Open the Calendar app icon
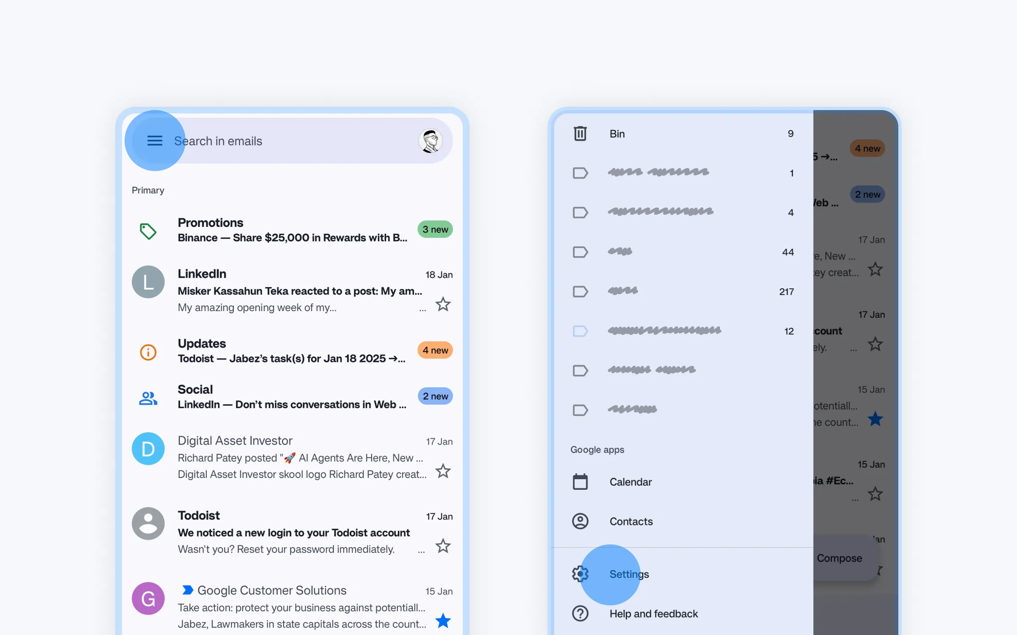1017x635 pixels. (580, 482)
